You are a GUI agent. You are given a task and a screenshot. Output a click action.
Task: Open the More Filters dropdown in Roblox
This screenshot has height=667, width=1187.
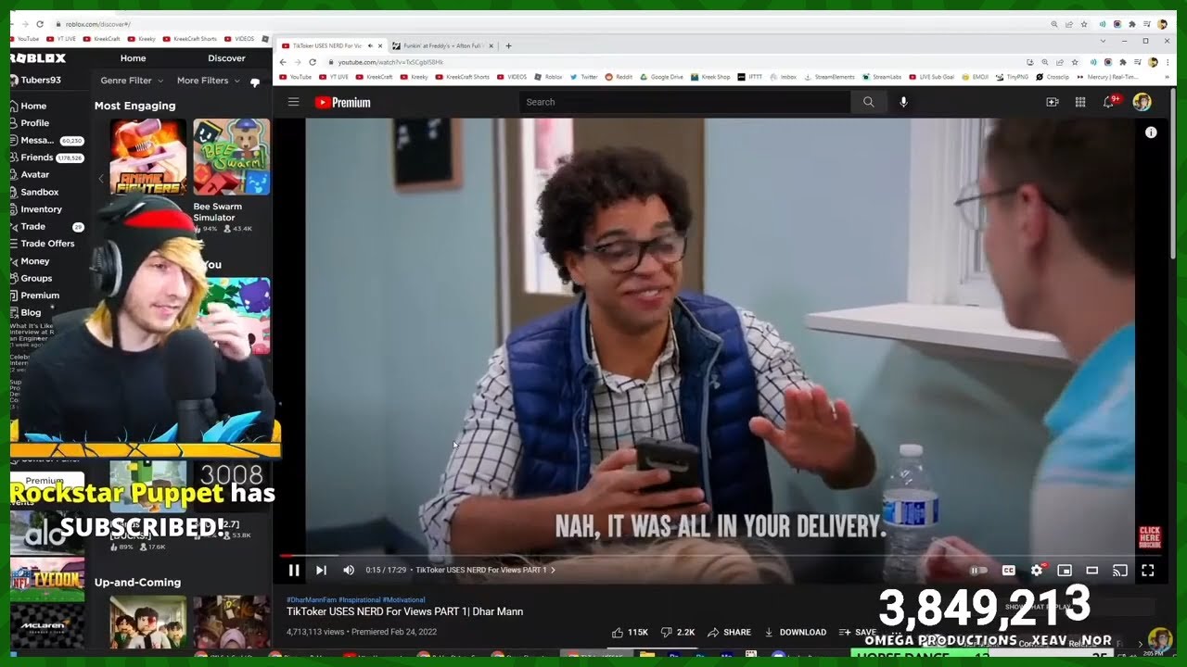coord(208,81)
